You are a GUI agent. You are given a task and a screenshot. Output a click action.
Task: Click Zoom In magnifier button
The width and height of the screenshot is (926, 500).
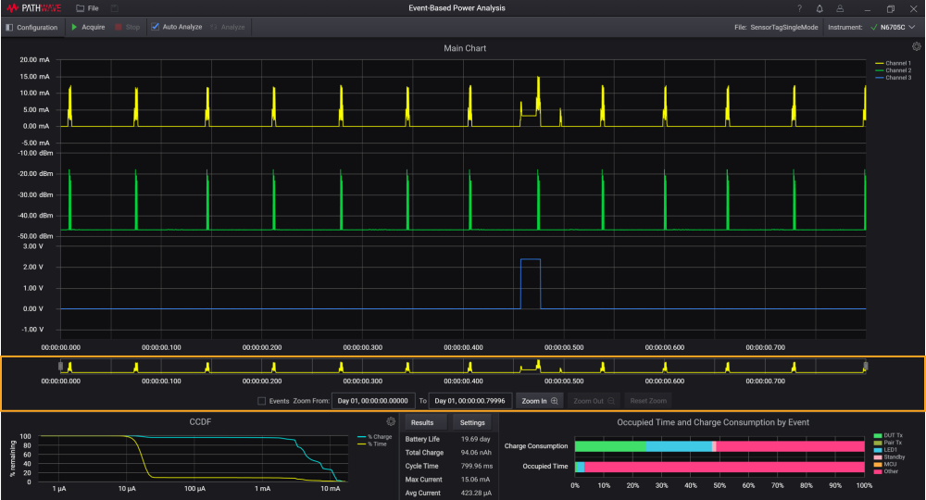tap(539, 401)
